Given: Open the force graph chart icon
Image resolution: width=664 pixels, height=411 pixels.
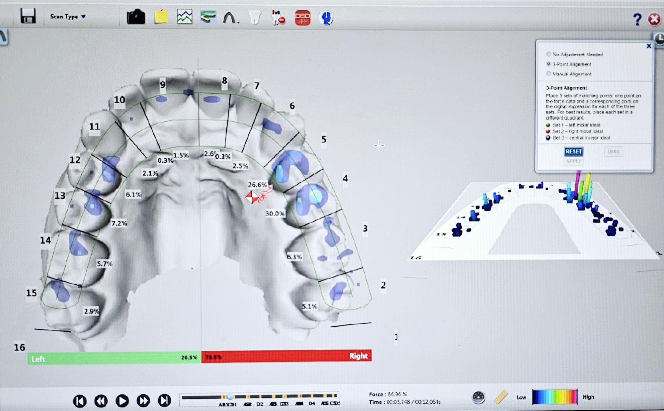Looking at the screenshot, I should tap(185, 17).
